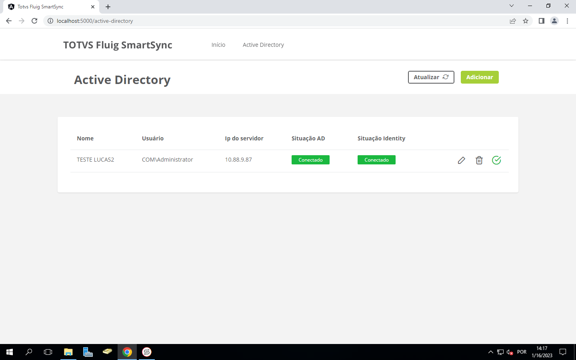
Task: Open the yellow sticky notes taskbar app
Action: (108, 352)
